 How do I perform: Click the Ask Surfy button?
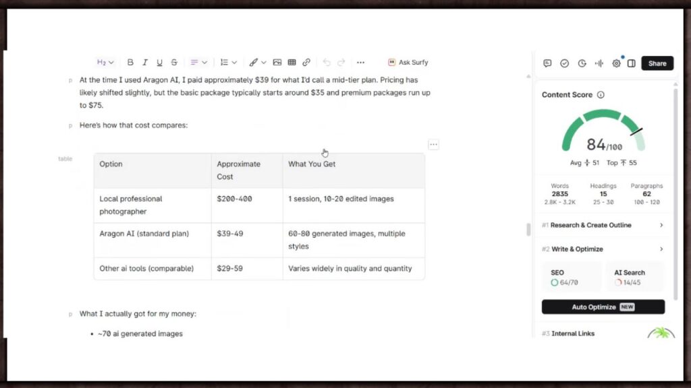[408, 63]
